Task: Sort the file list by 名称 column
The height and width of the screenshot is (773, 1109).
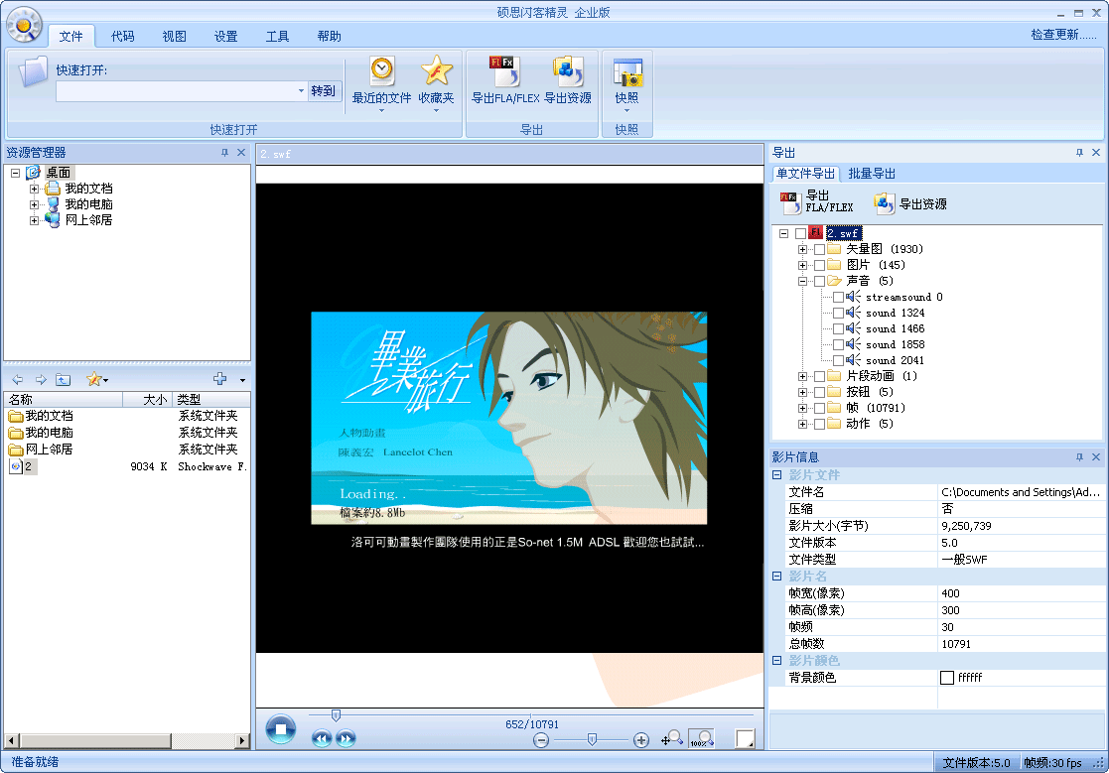Action: 63,400
